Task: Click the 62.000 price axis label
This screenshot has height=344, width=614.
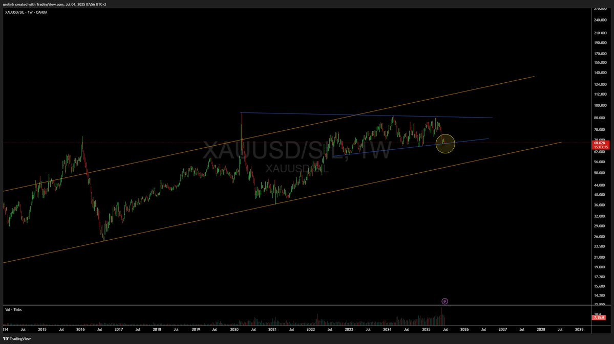Action: tap(600, 152)
